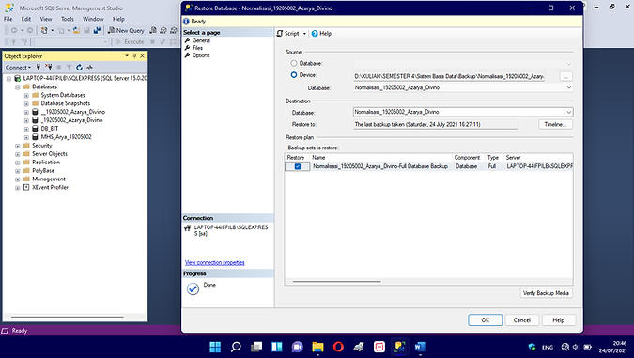The image size is (634, 358).
Task: Open the Tools menu in SSMS
Action: [68, 19]
